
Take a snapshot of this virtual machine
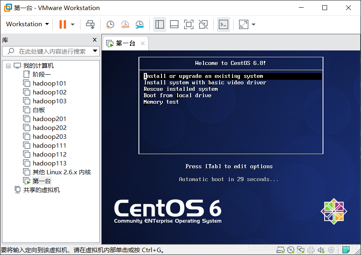click(110, 24)
